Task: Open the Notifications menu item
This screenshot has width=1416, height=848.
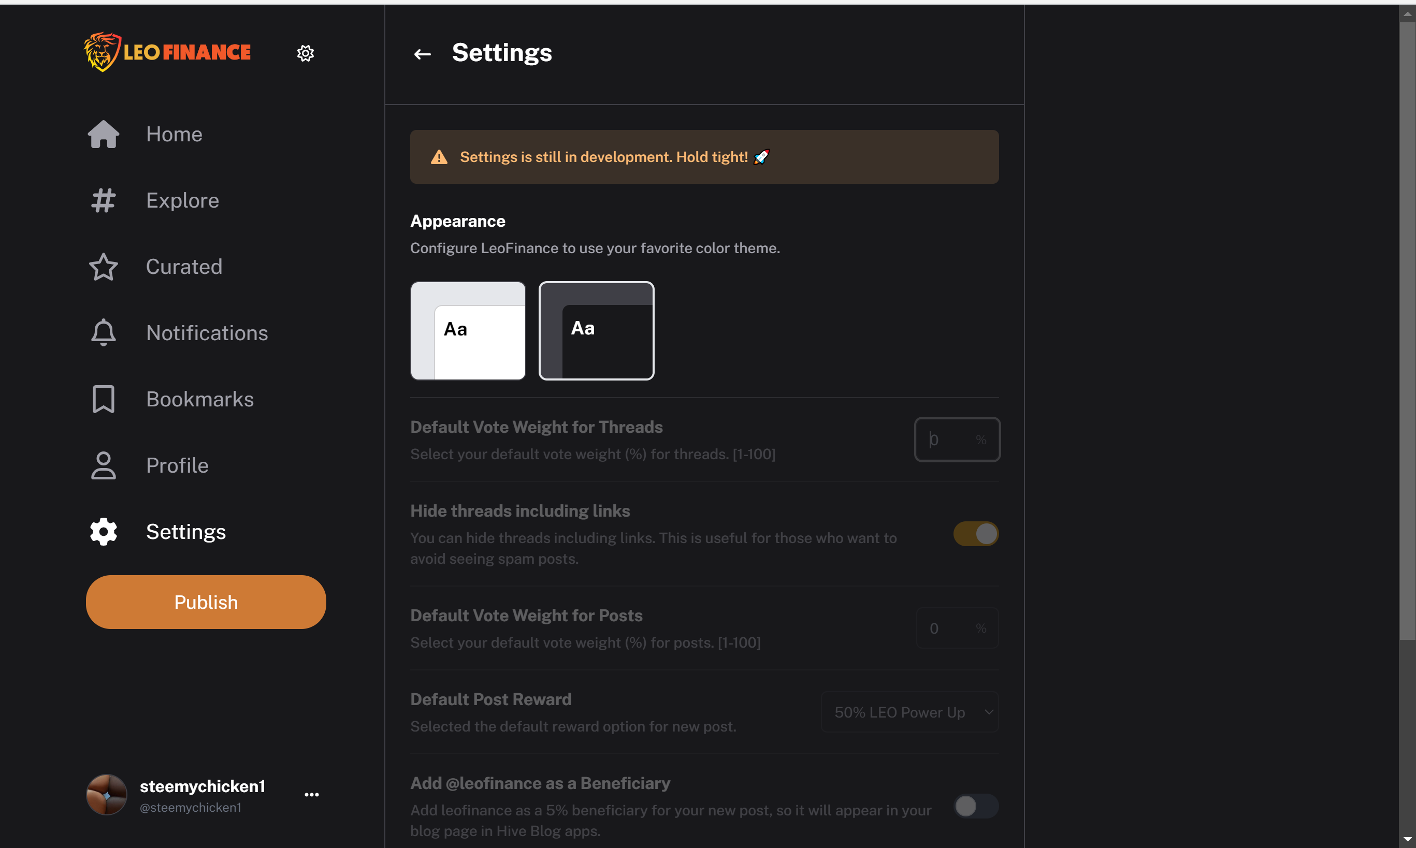Action: pyautogui.click(x=207, y=333)
